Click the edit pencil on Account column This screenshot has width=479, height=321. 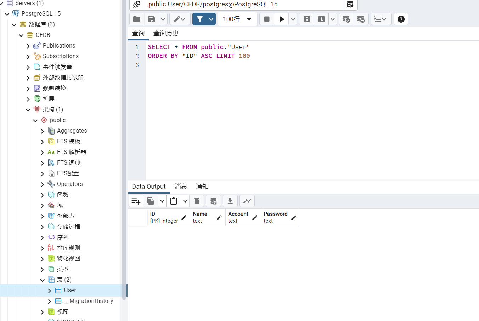click(255, 217)
